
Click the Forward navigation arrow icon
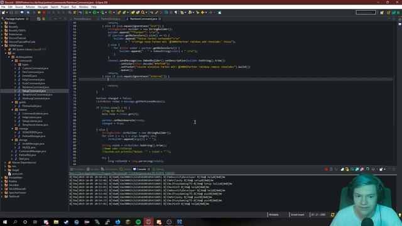(210, 13)
